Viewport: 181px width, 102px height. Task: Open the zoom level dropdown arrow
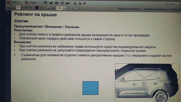coord(64,8)
